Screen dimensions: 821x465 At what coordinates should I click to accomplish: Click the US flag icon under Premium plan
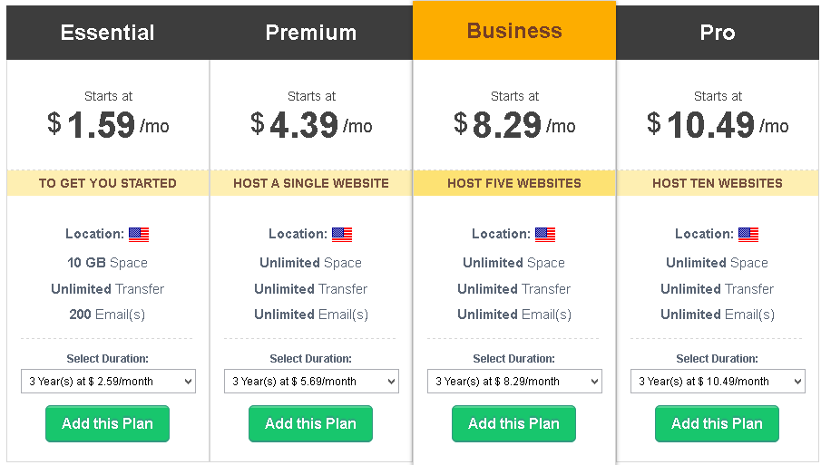click(342, 235)
